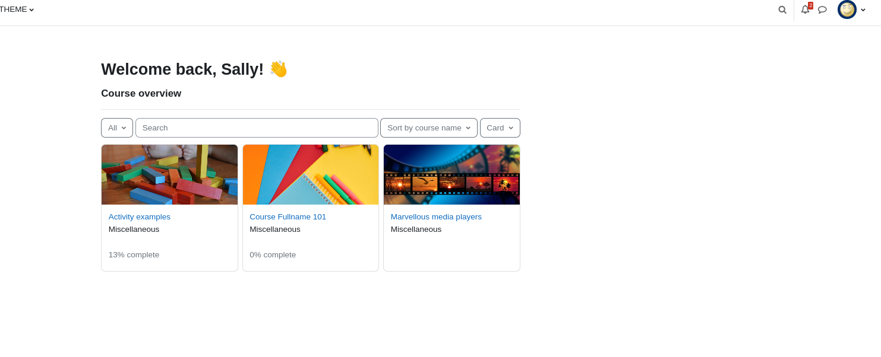This screenshot has height=357, width=881.
Task: Click the Course overview heading
Action: [141, 93]
